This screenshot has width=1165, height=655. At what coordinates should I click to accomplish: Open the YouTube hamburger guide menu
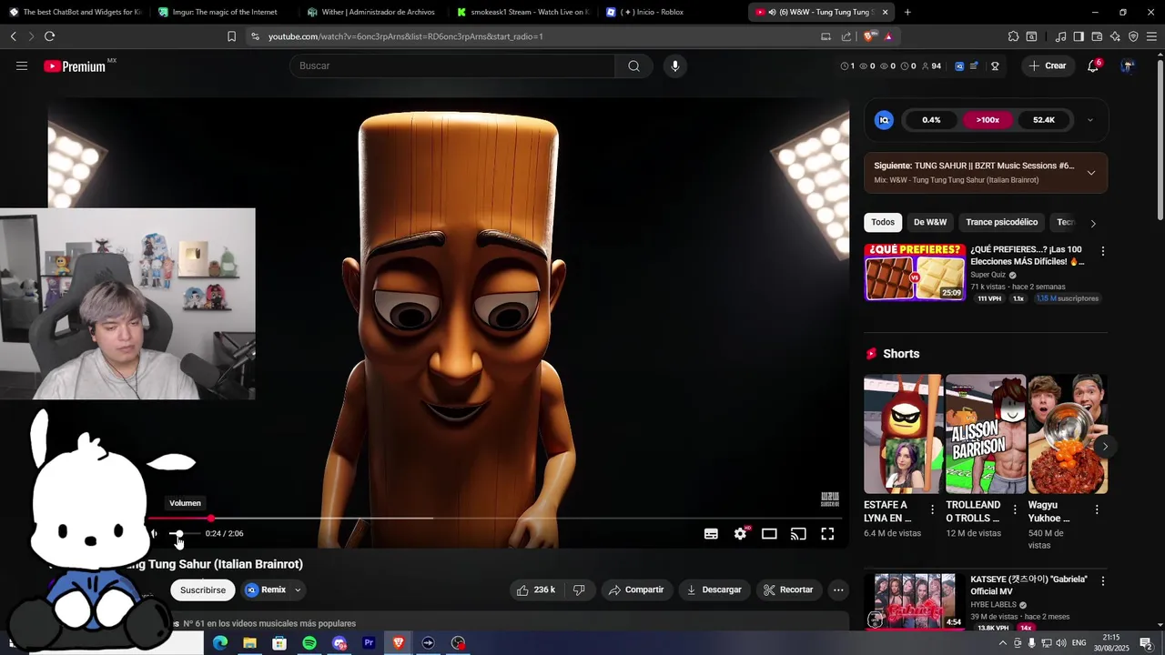pos(22,65)
